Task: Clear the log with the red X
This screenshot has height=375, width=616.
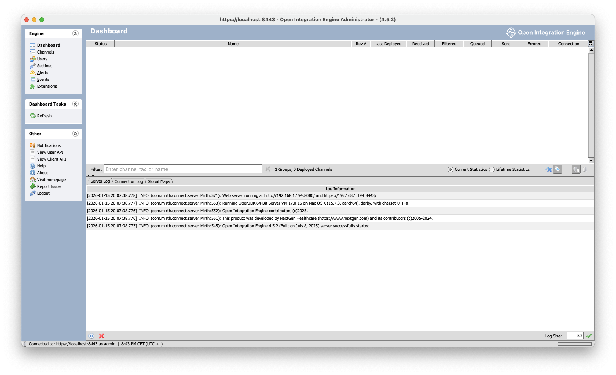Action: pos(101,336)
